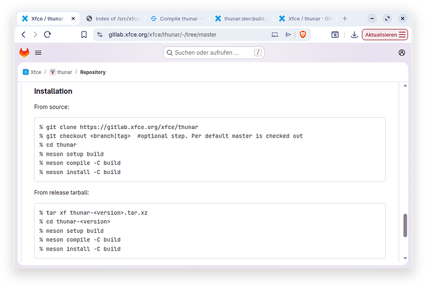426x287 pixels.
Task: Open the Xfce breadcrumb link
Action: point(36,72)
